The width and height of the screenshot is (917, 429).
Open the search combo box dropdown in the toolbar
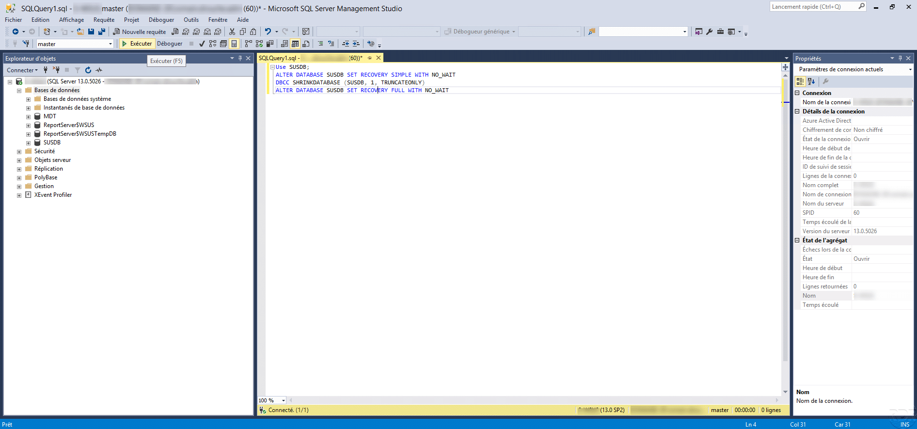(x=684, y=32)
